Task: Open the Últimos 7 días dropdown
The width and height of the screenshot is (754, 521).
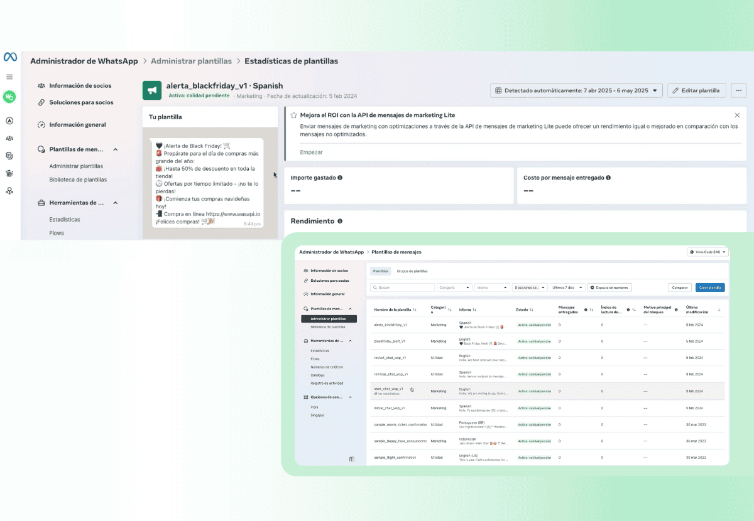Action: [567, 287]
